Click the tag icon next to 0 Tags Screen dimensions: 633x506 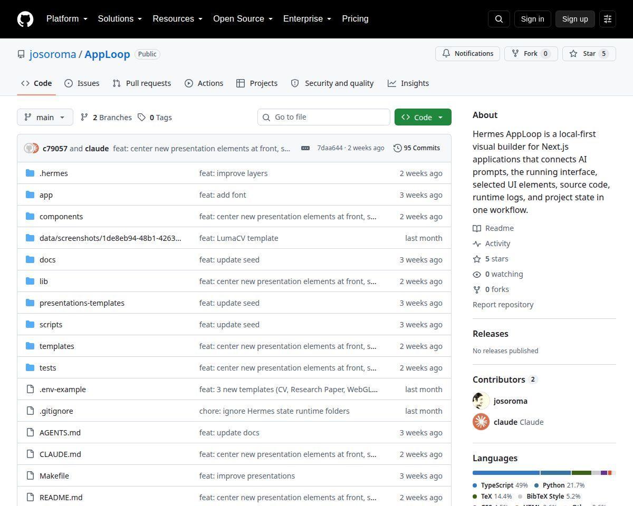click(142, 117)
